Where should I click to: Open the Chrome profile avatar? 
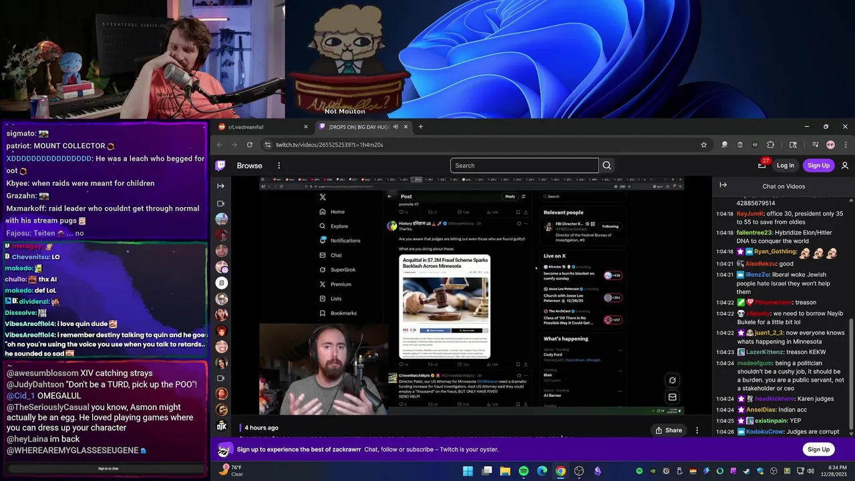coord(830,144)
